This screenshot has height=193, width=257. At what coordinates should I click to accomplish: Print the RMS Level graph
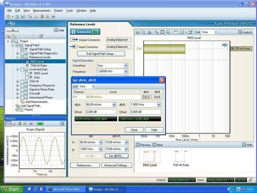(149, 32)
